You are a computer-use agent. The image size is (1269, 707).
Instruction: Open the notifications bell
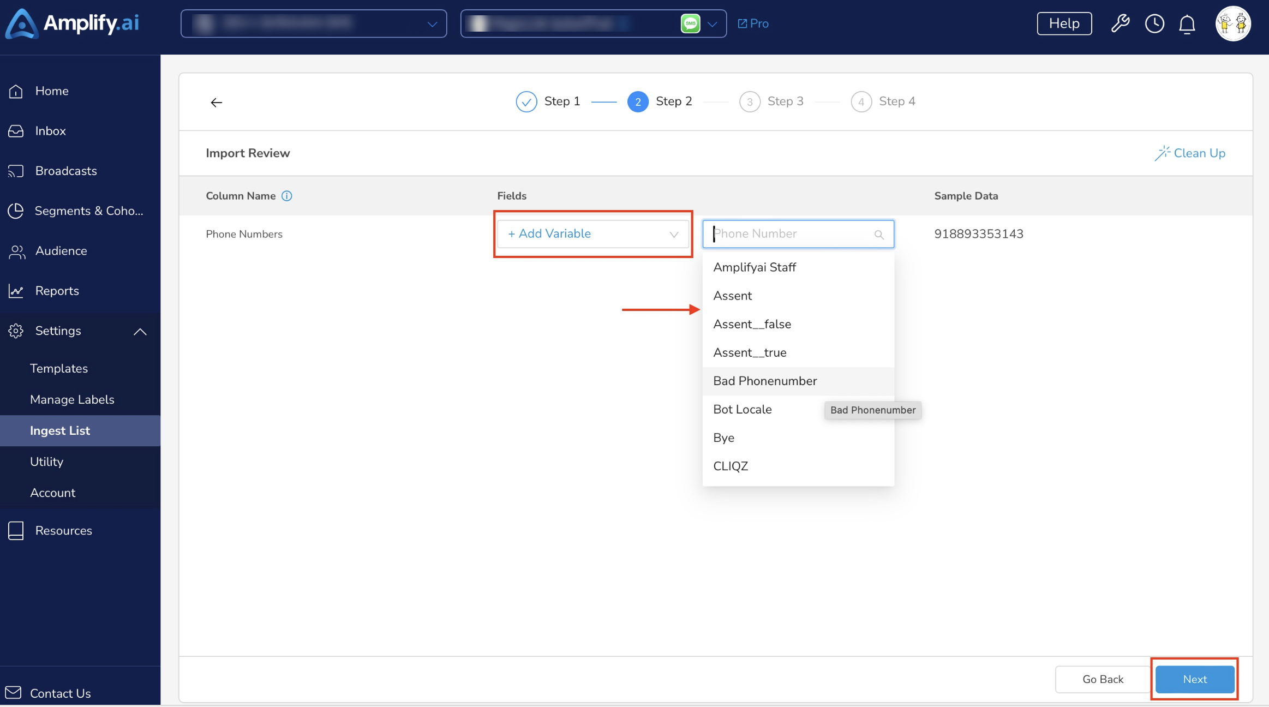coord(1187,24)
